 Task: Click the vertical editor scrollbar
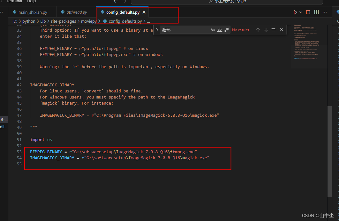coord(329,152)
